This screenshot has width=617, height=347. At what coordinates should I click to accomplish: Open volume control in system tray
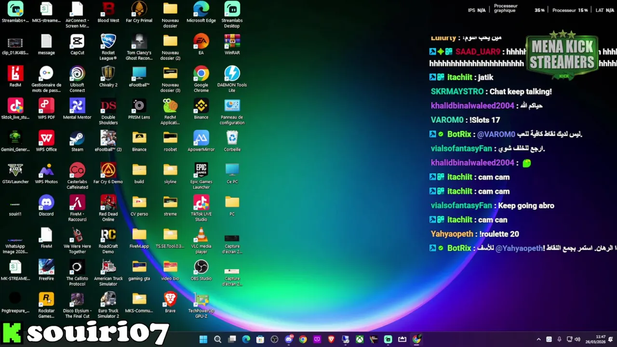click(x=577, y=339)
